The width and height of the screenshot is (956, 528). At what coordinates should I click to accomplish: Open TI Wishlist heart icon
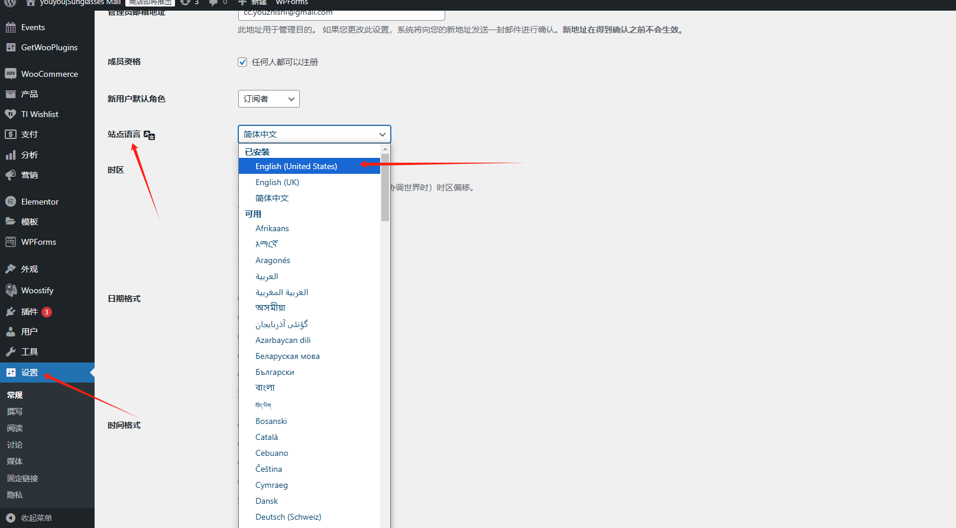[x=11, y=114]
